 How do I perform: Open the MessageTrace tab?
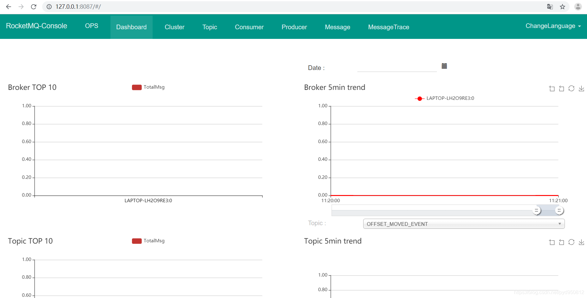389,27
